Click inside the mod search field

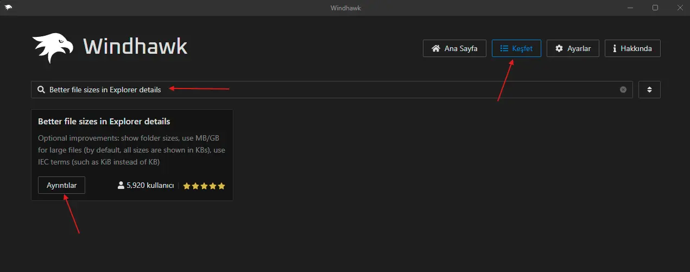332,90
